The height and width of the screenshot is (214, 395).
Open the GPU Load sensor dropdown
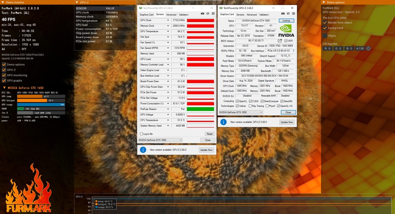pos(168,59)
